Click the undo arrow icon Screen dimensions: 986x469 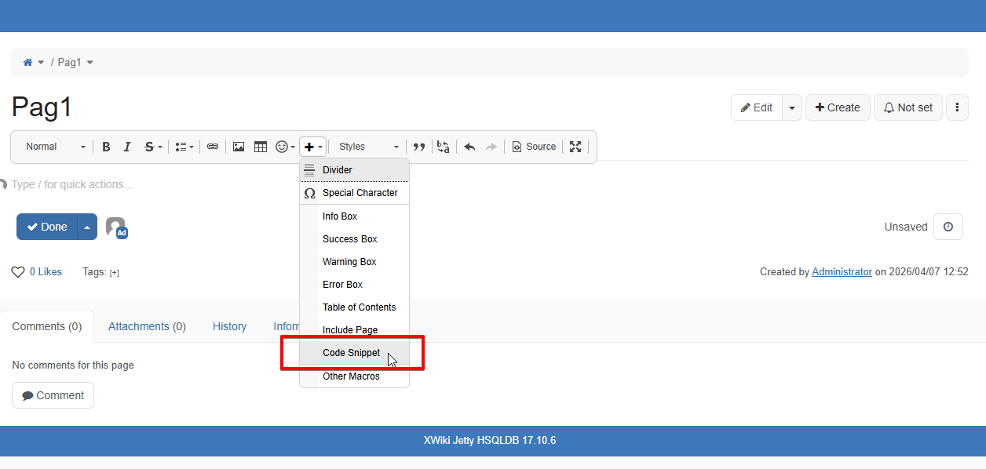pyautogui.click(x=469, y=147)
